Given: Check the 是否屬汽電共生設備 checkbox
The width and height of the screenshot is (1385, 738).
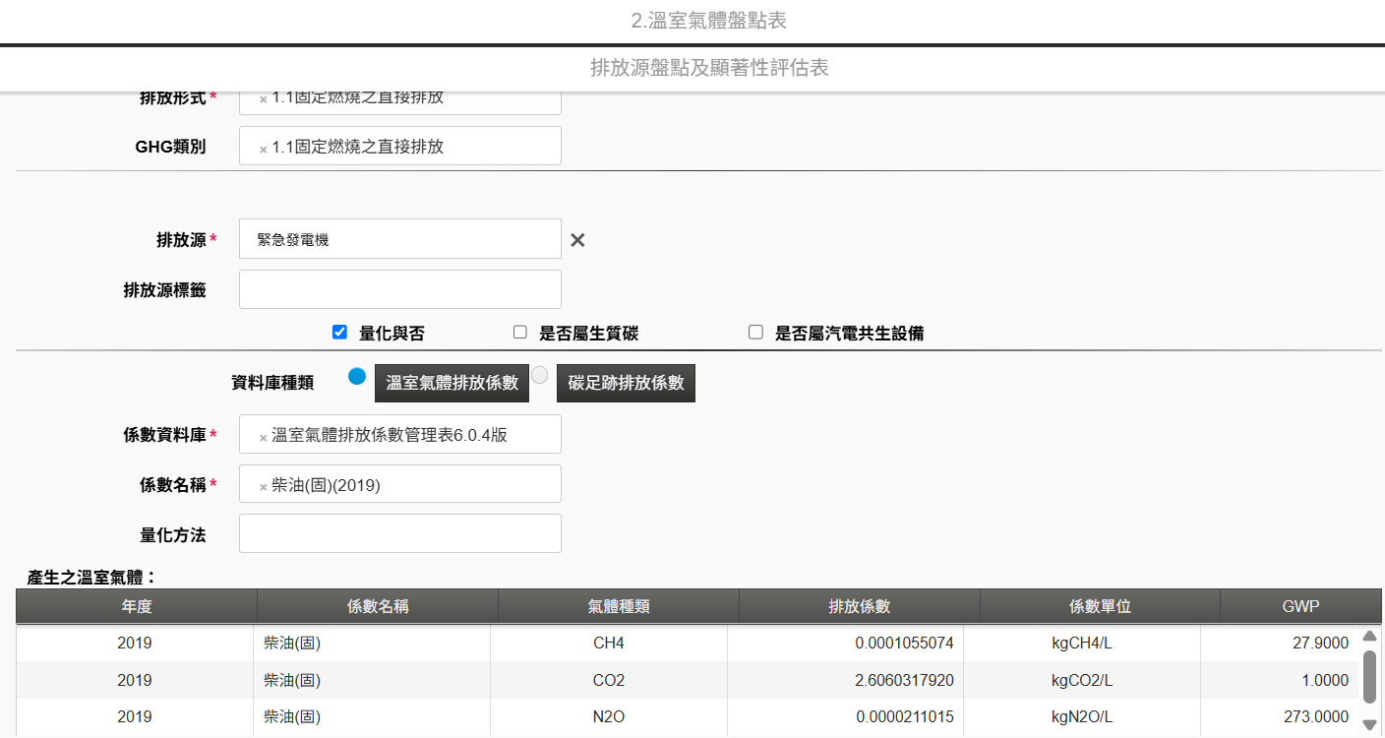Looking at the screenshot, I should tap(755, 333).
